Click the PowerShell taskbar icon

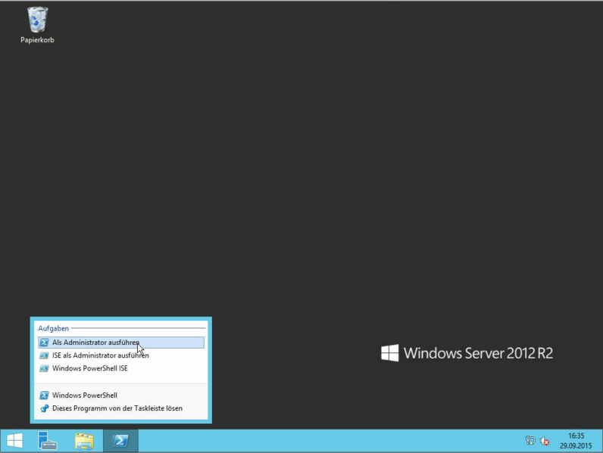120,441
